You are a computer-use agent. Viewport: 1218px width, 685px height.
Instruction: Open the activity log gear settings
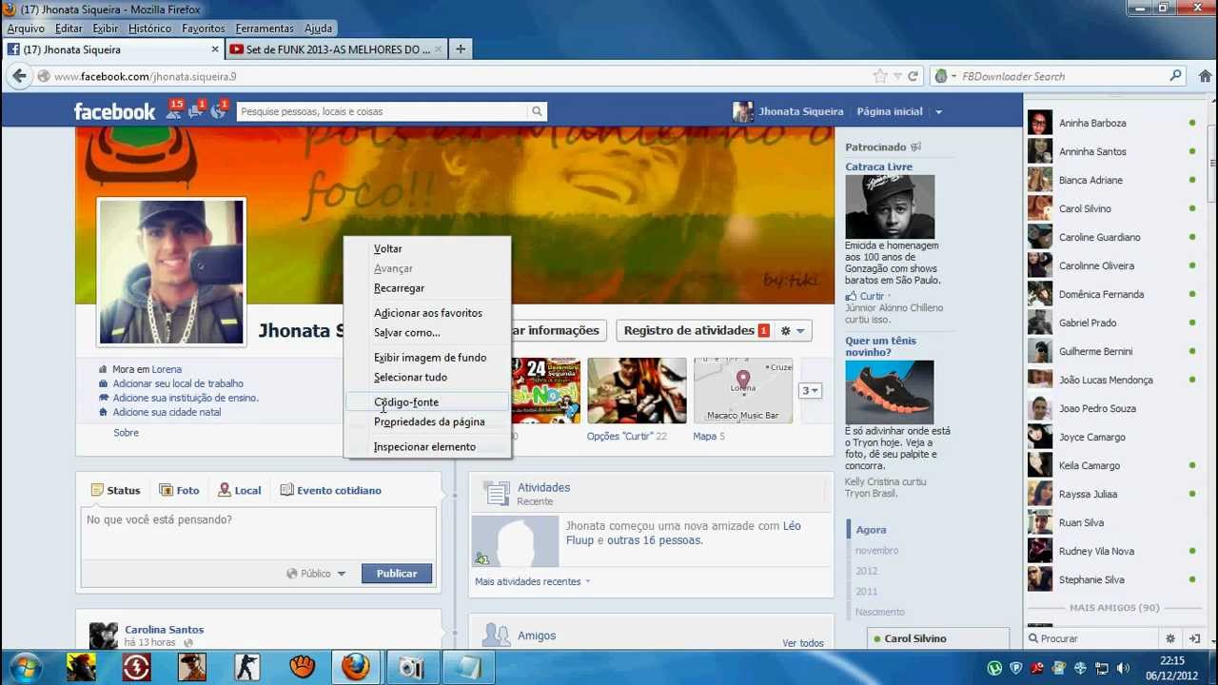point(792,330)
